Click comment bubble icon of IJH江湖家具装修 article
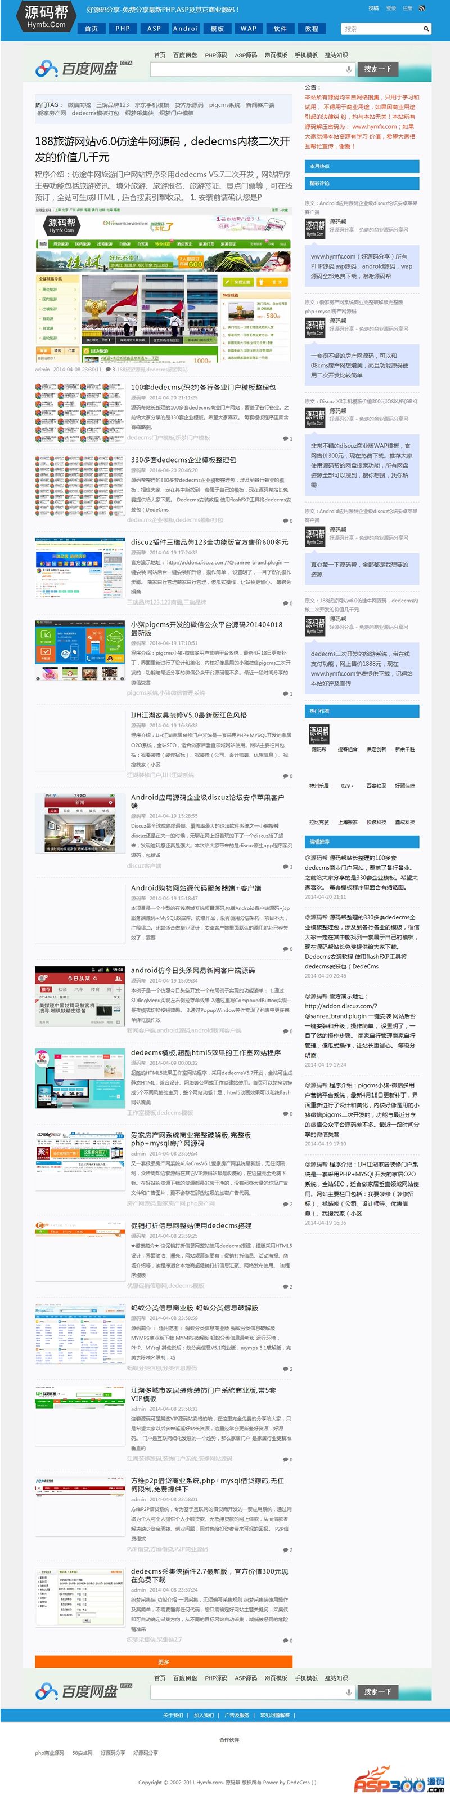The width and height of the screenshot is (450, 1795). click(x=285, y=776)
